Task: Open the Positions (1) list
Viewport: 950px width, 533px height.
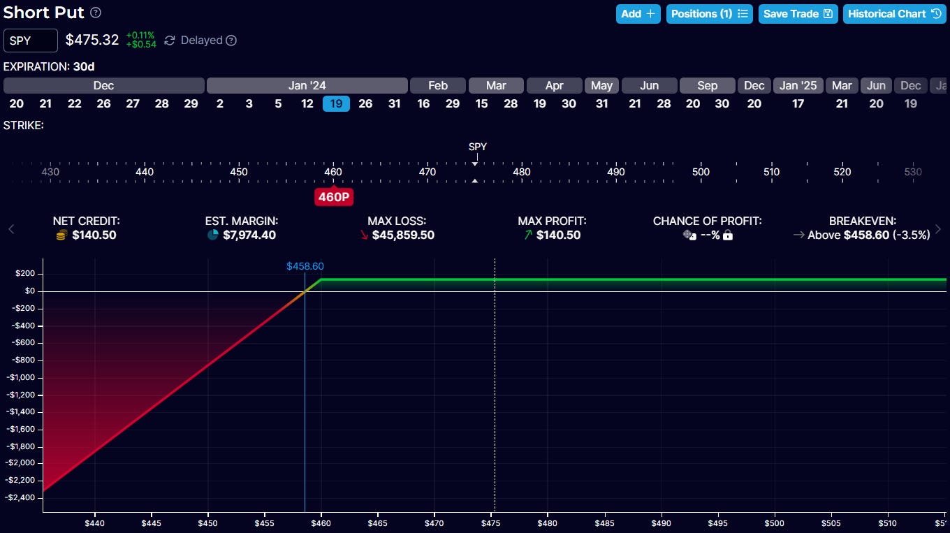Action: (709, 14)
